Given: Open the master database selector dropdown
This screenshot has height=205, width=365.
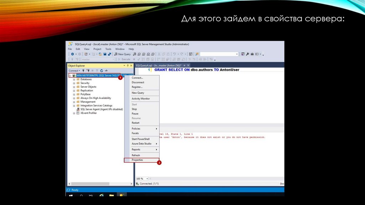Looking at the screenshot, I should pos(113,59).
